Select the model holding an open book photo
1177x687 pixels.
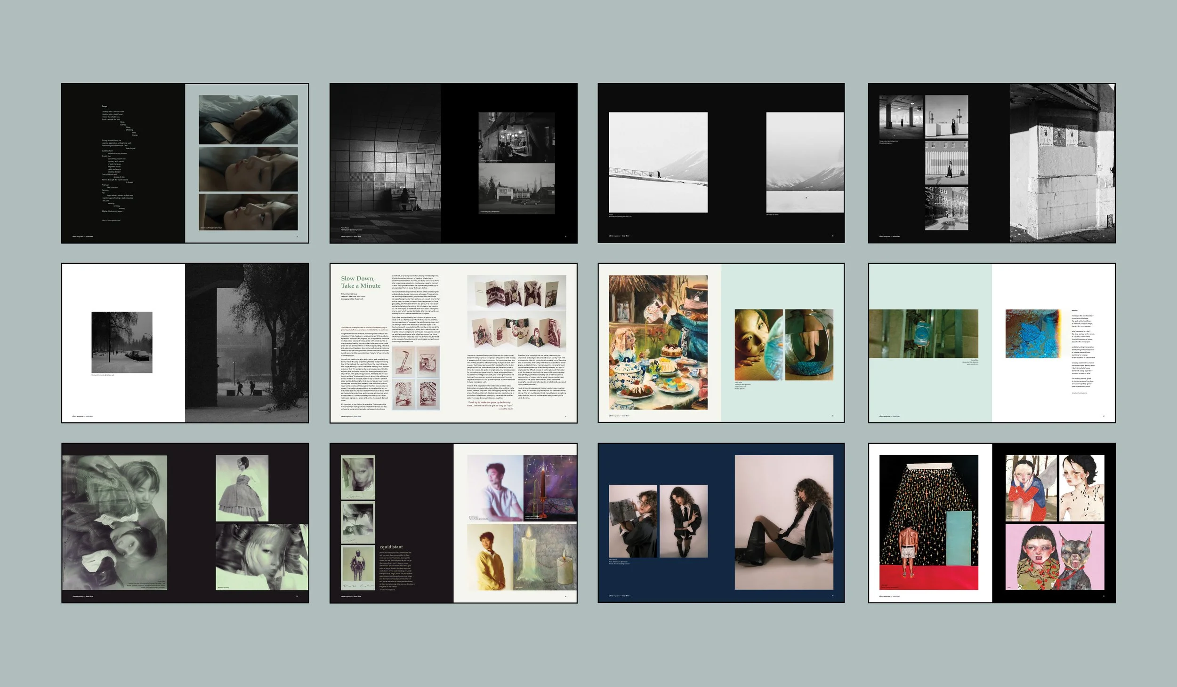[x=633, y=521]
